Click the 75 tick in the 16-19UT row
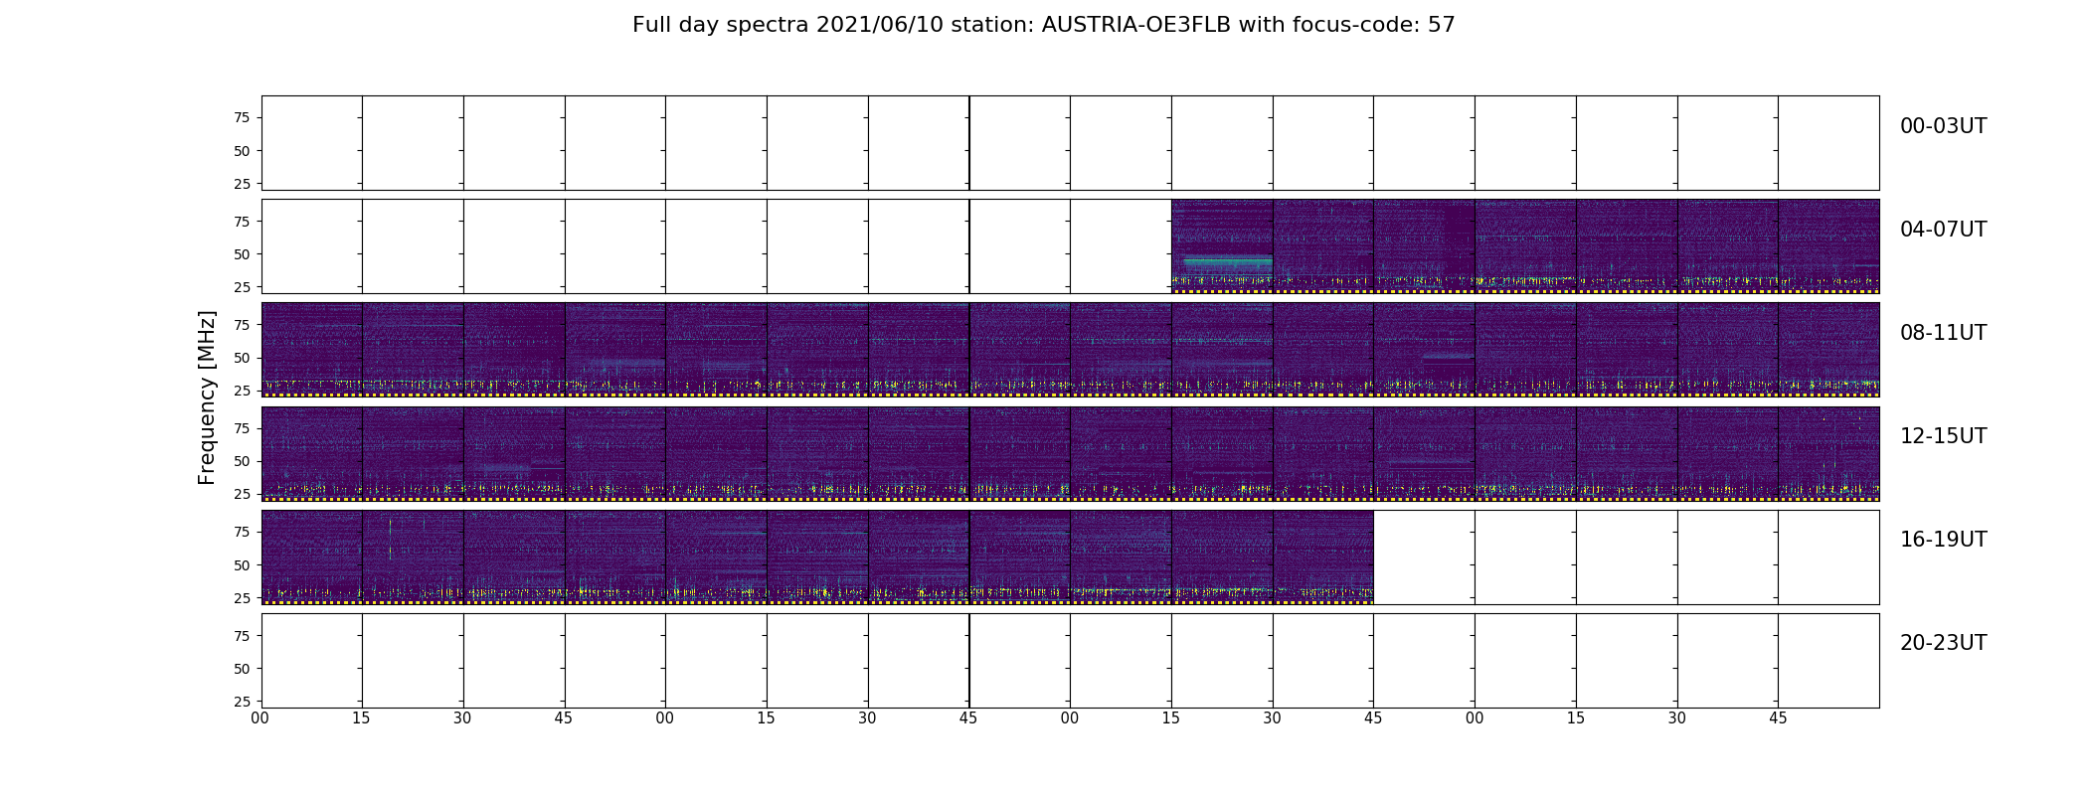The height and width of the screenshot is (795, 2088). click(242, 532)
